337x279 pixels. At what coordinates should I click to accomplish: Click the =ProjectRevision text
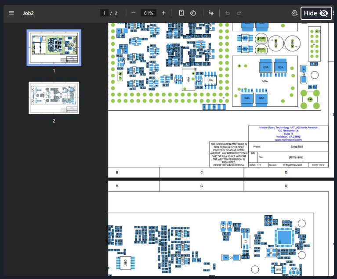[293, 165]
